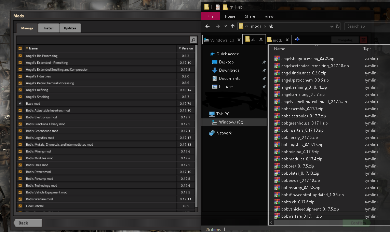
Task: Select the angelsrefining_0.10.14.zip file
Action: click(304, 87)
